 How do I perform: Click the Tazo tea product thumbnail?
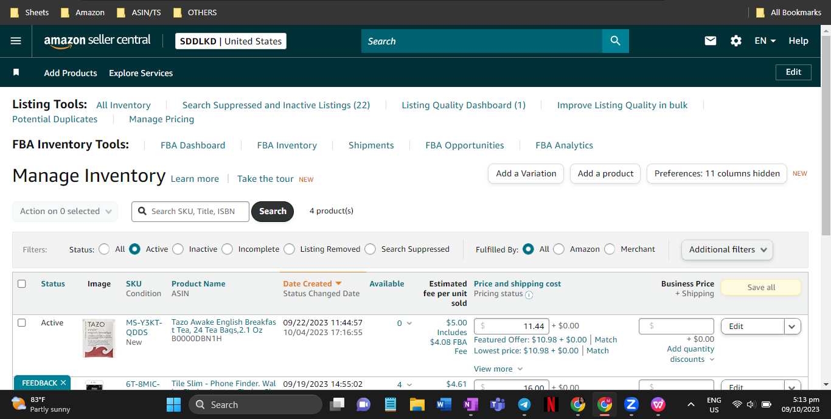click(x=99, y=338)
